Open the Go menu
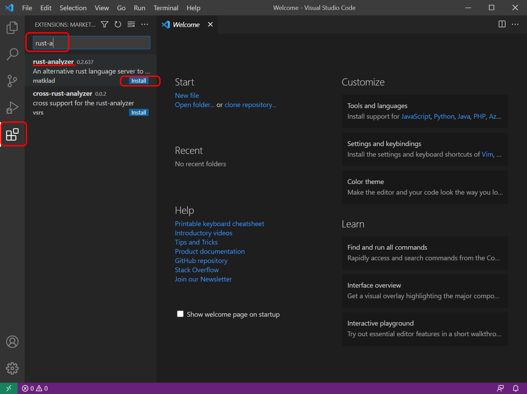 [121, 8]
